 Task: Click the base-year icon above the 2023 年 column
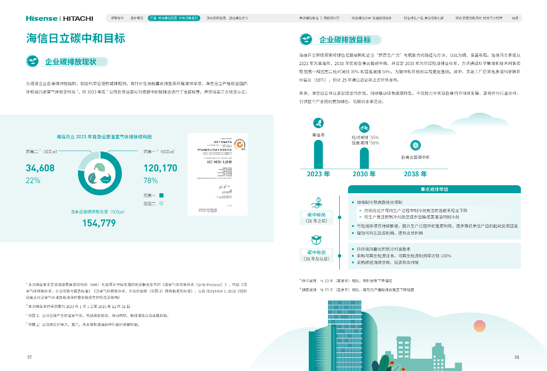coord(319,122)
